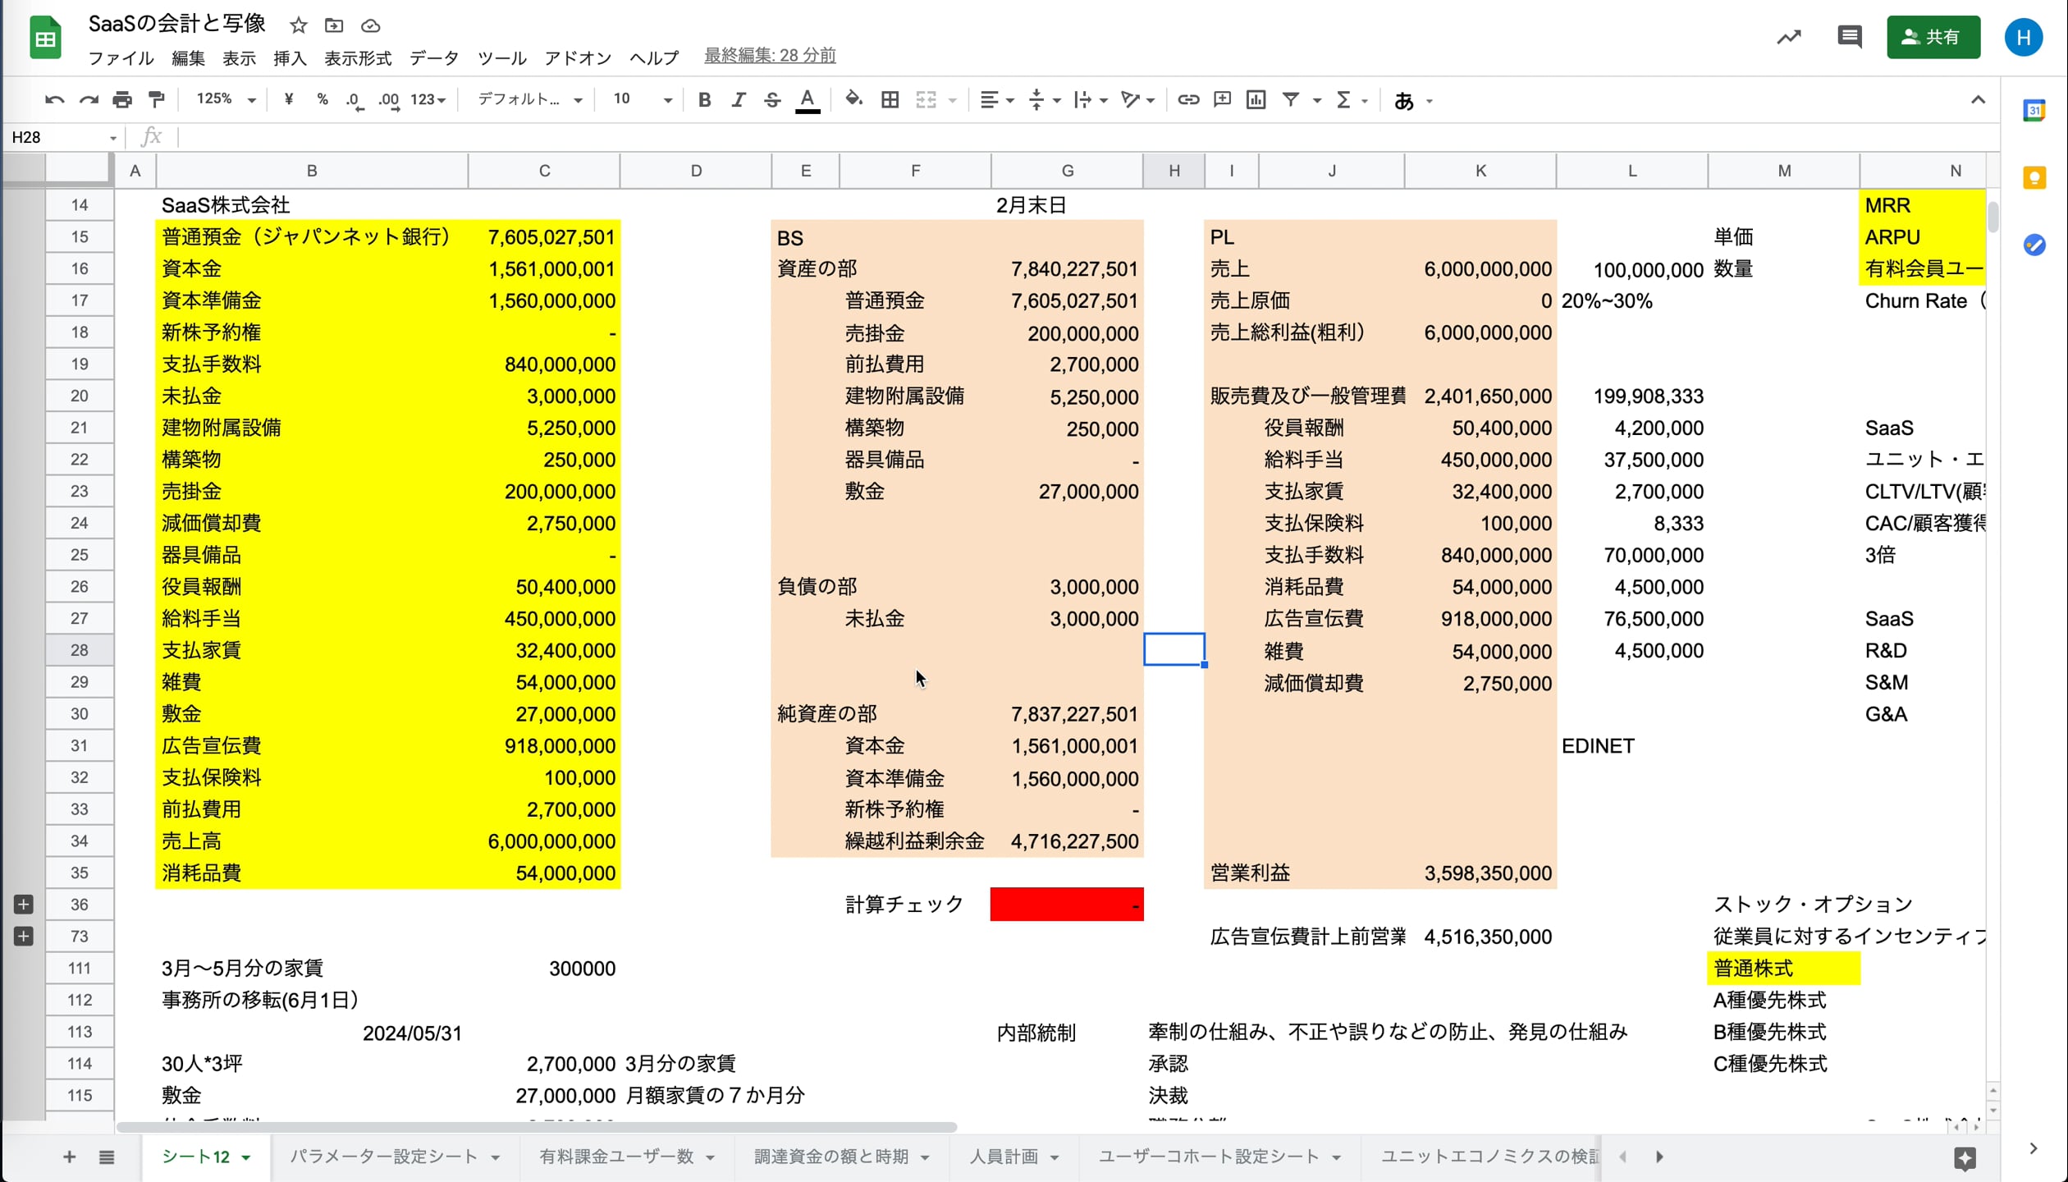Expand the hidden rows group at row 36
2068x1182 pixels.
point(24,905)
